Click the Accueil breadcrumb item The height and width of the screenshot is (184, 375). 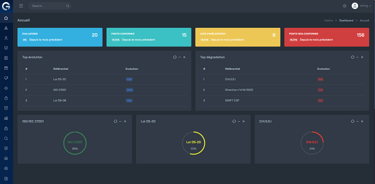pyautogui.click(x=364, y=20)
